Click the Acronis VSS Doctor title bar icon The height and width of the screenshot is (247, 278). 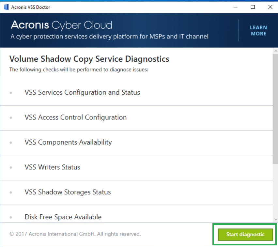pyautogui.click(x=6, y=7)
